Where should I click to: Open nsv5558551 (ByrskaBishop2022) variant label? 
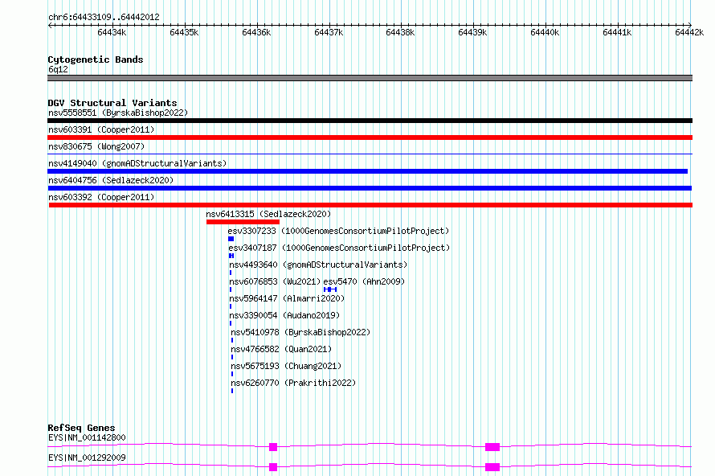[x=118, y=113]
